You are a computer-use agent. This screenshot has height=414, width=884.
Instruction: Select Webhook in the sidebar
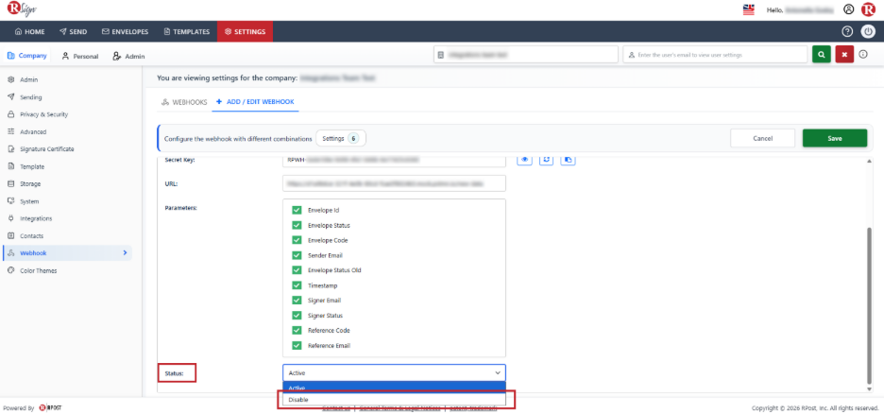pos(66,253)
